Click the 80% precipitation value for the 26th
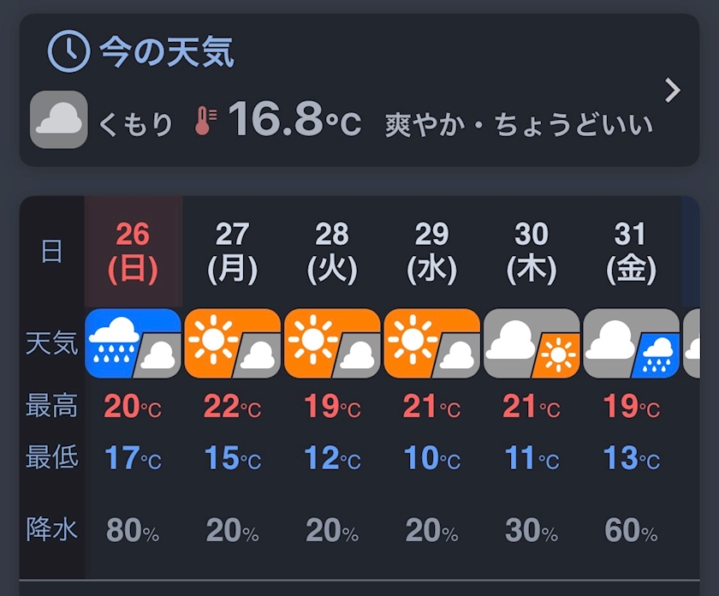This screenshot has height=596, width=719. pyautogui.click(x=133, y=531)
